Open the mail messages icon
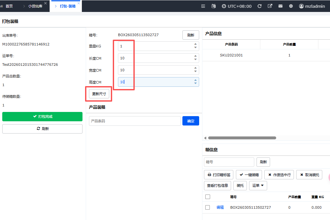 pyautogui.click(x=280, y=6)
